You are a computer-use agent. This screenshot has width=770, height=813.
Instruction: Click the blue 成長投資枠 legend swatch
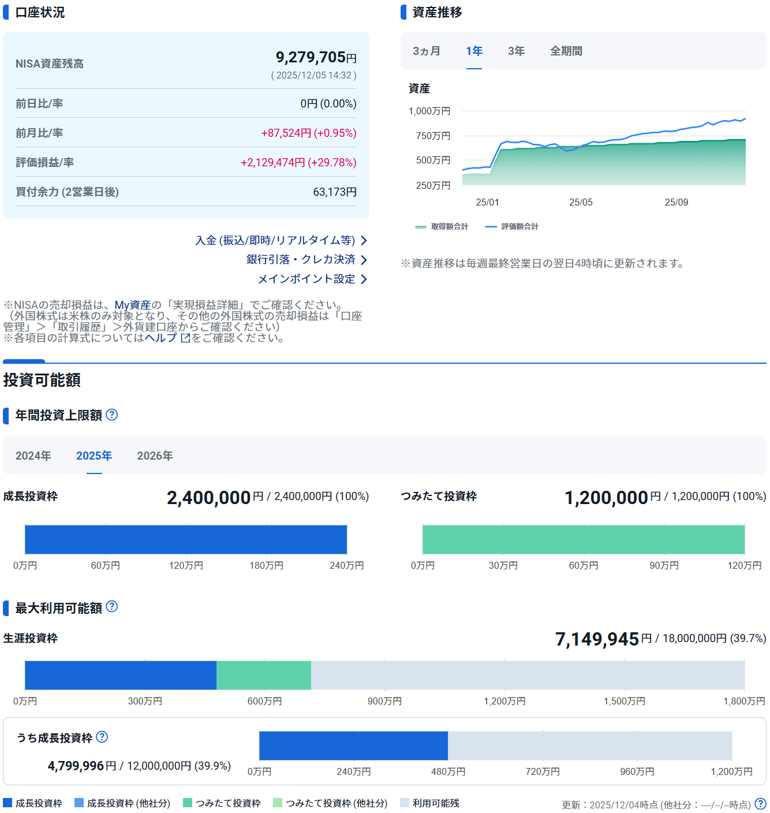[8, 803]
